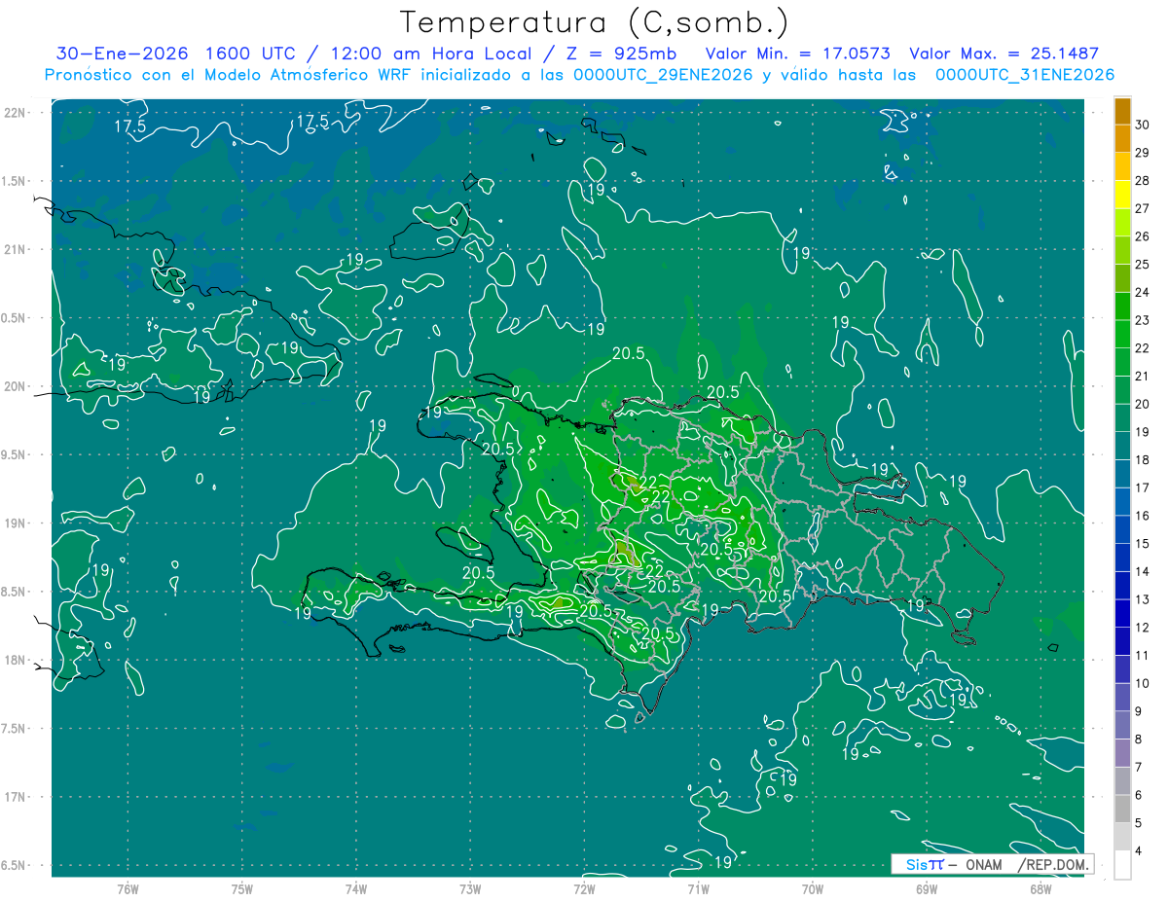Pick the blue legend swatch between 13 and 14

(1122, 585)
